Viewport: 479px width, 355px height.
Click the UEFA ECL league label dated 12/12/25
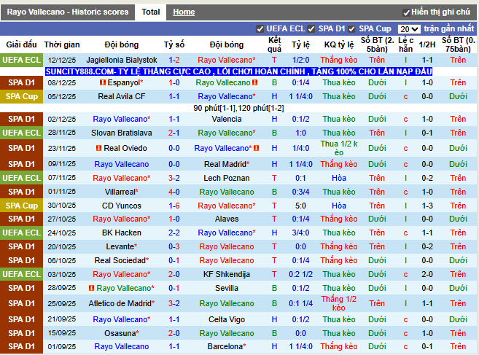21,60
